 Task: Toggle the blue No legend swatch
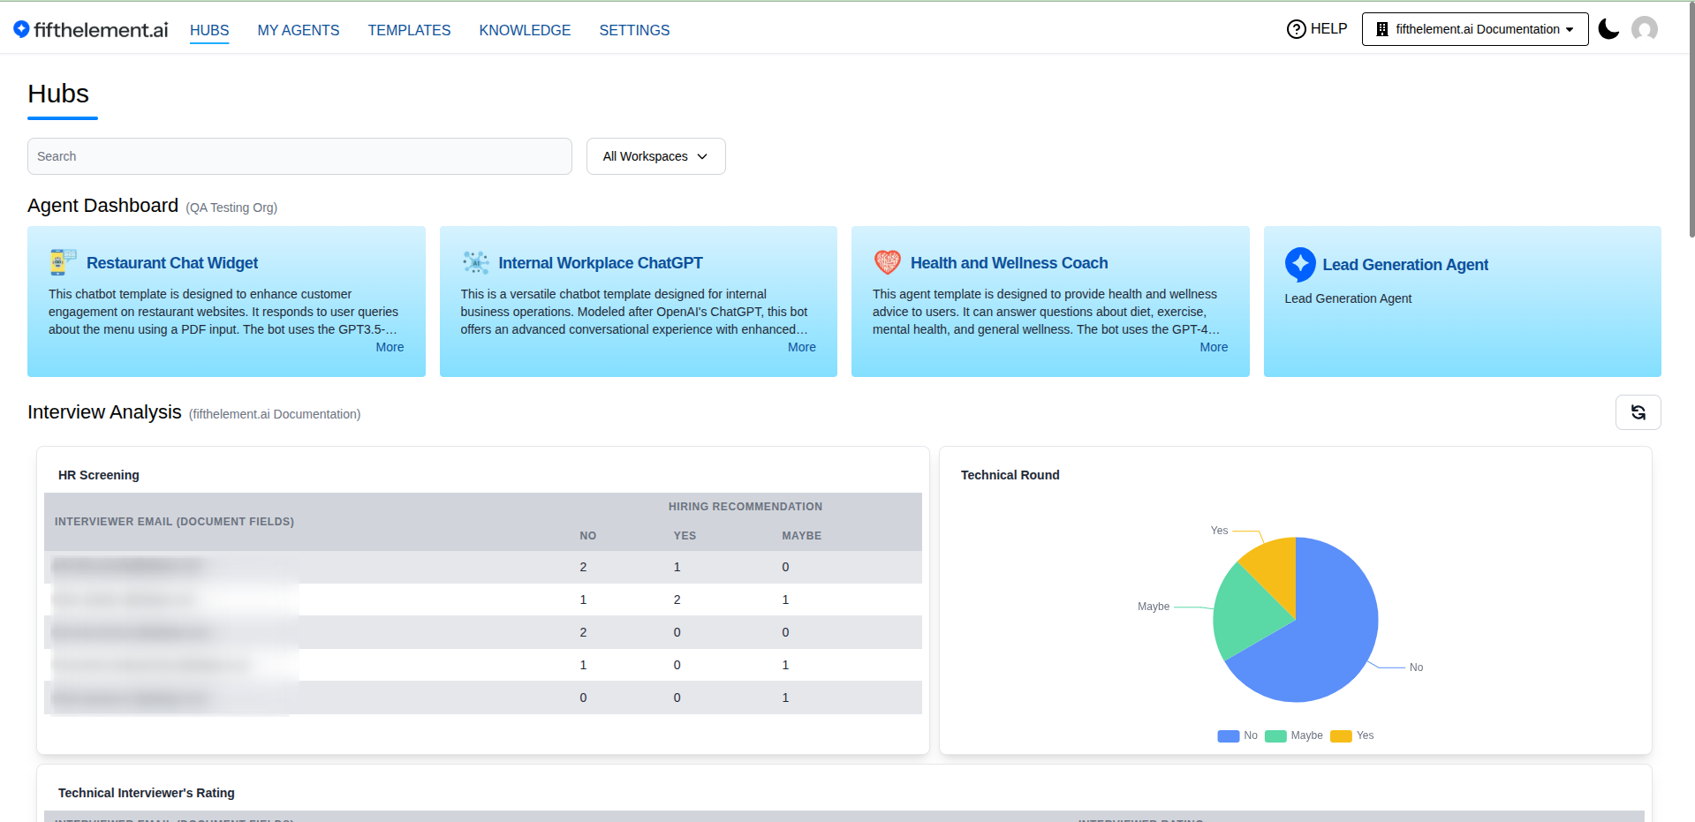pos(1228,736)
